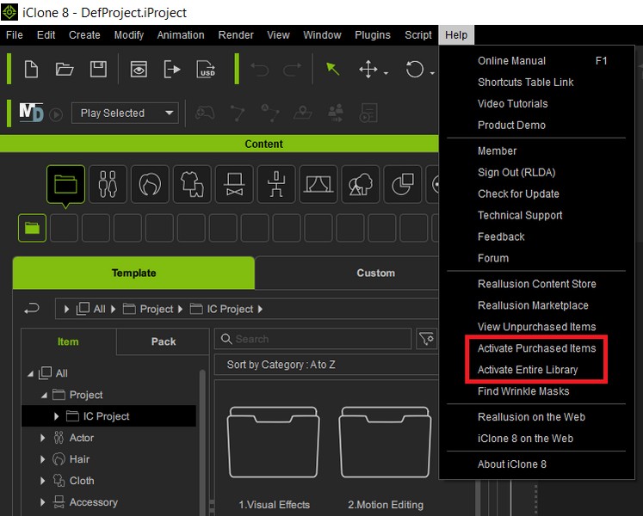Click the USD export toolbar icon

[x=206, y=69]
